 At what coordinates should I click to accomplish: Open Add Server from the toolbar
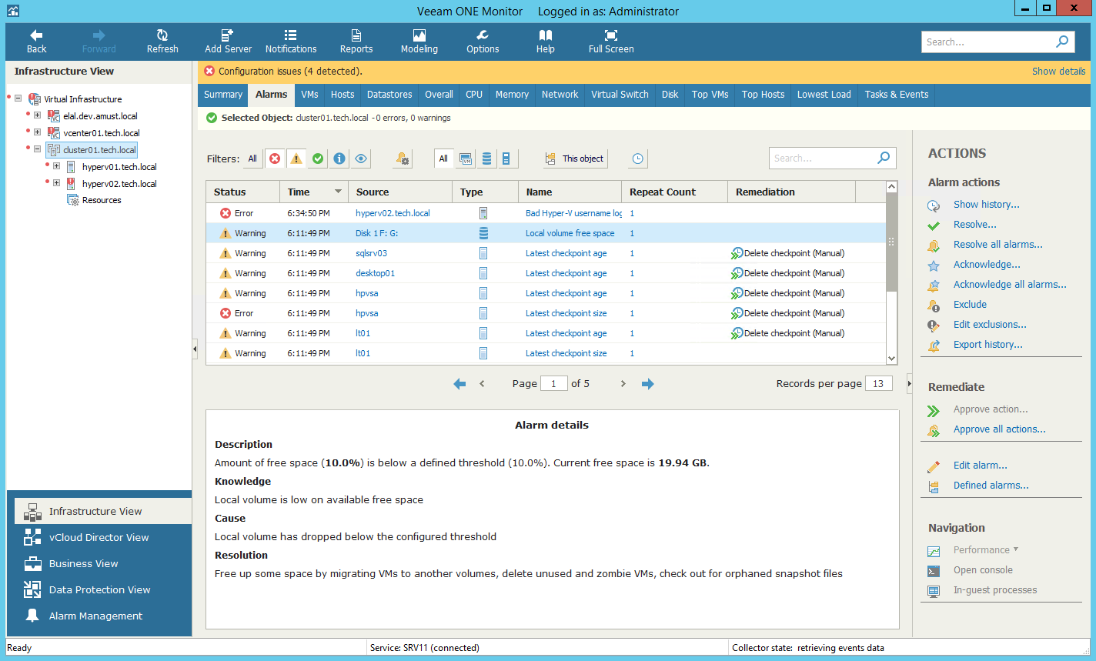tap(228, 42)
